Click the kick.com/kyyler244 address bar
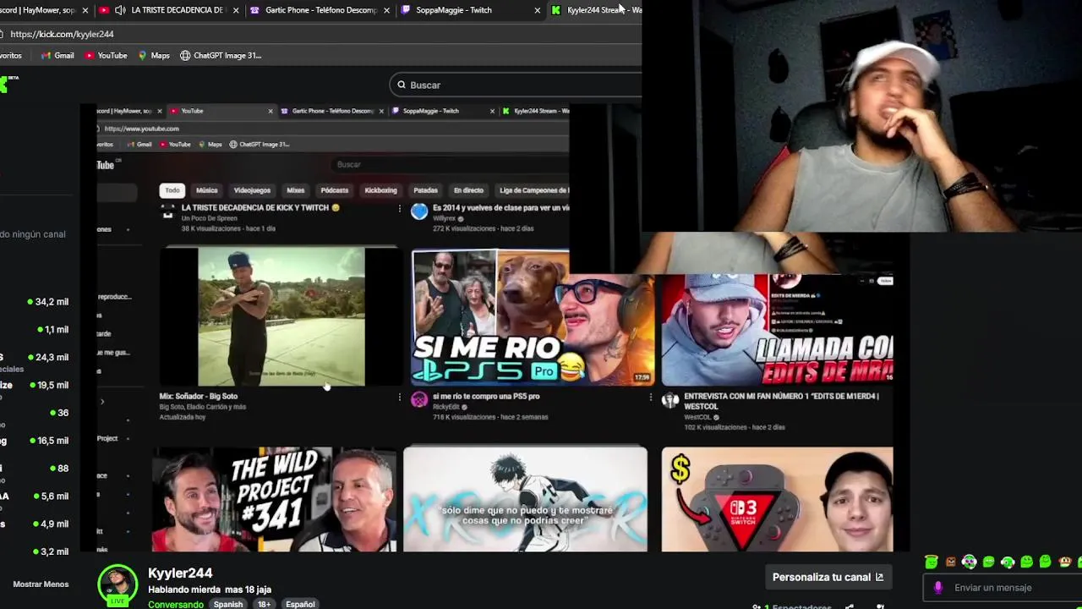The width and height of the screenshot is (1082, 609). 321,34
